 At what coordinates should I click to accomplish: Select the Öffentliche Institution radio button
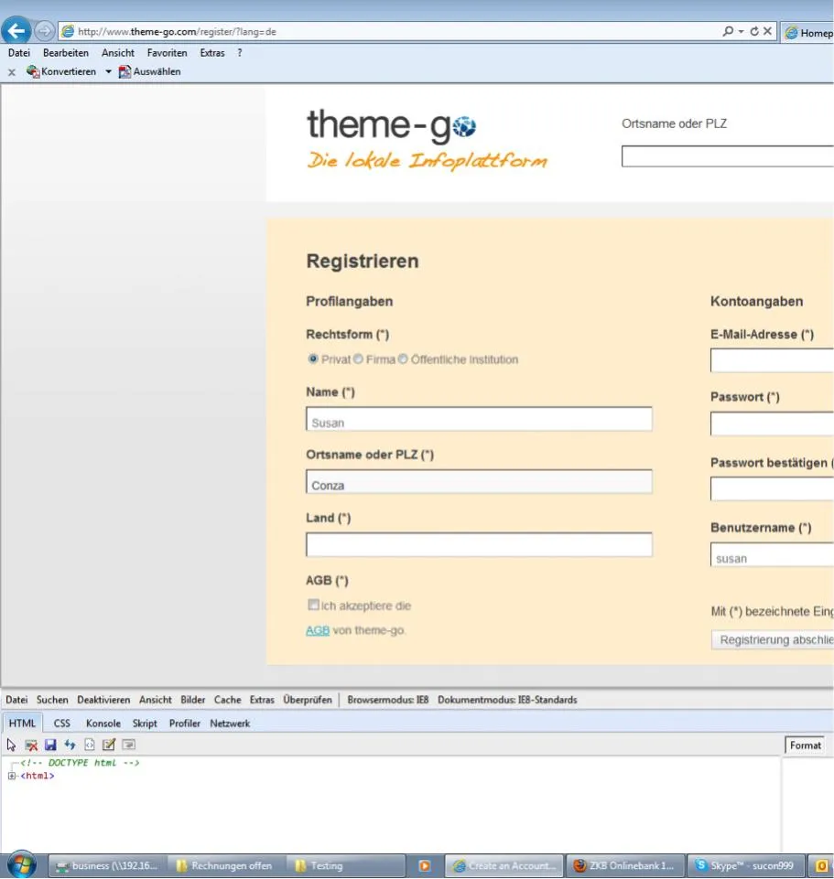click(x=403, y=359)
